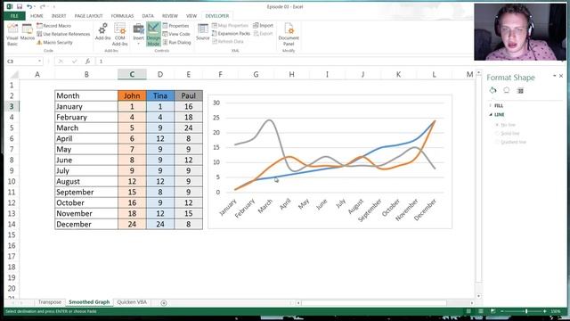
Task: Toggle Design Mode off
Action: (153, 34)
